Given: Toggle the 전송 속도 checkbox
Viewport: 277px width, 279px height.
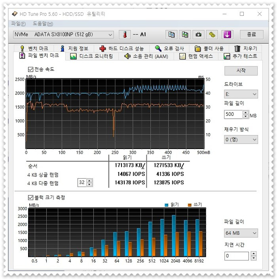Looking at the screenshot, I should [x=30, y=70].
